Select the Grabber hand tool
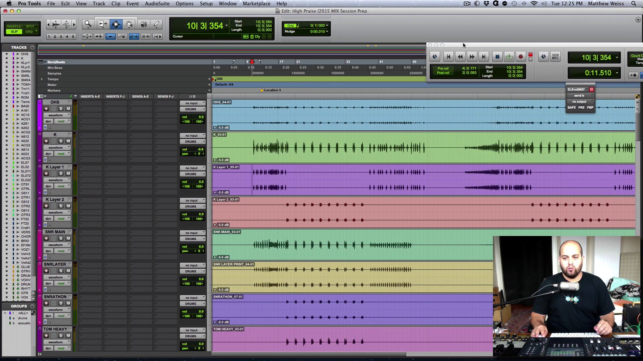This screenshot has height=361, width=643. click(129, 24)
